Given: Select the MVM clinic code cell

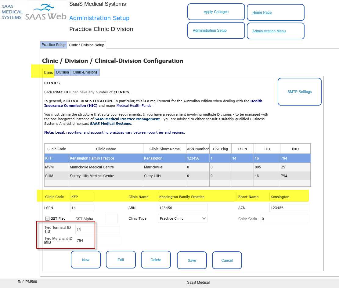Looking at the screenshot, I should (x=57, y=167).
